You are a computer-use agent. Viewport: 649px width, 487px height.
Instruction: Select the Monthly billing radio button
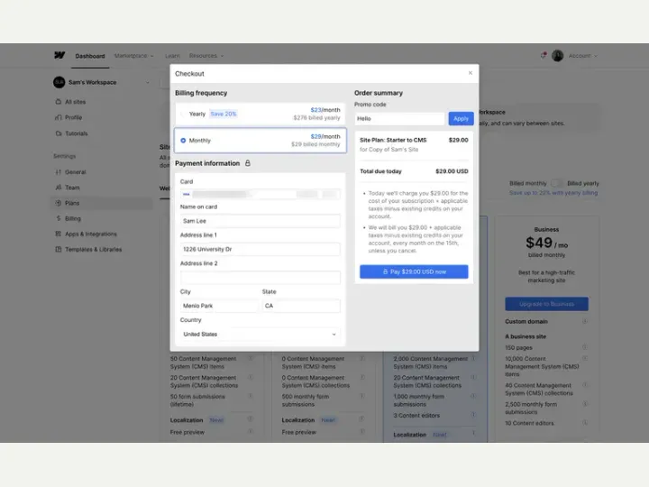coord(183,141)
